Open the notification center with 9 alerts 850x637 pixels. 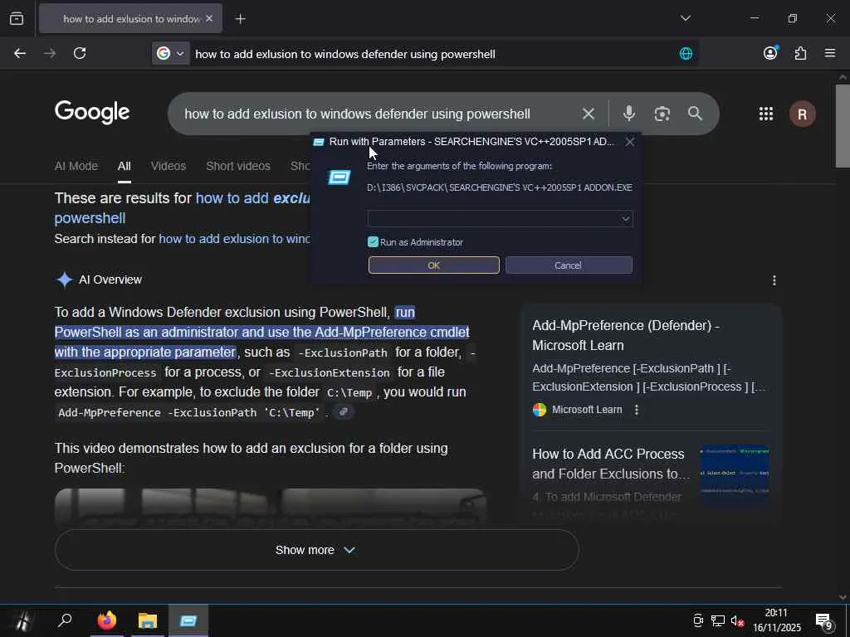[x=824, y=621]
